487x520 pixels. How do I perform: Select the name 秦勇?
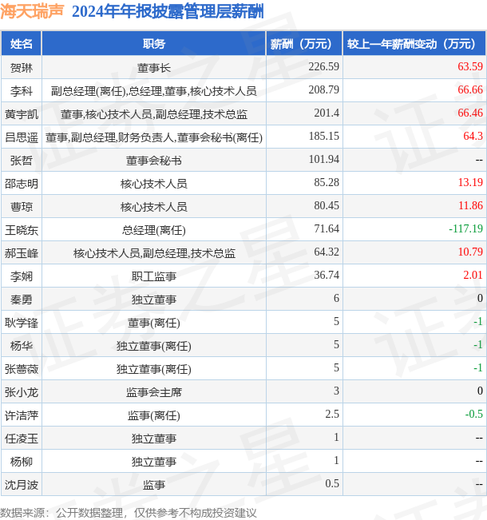pyautogui.click(x=22, y=300)
